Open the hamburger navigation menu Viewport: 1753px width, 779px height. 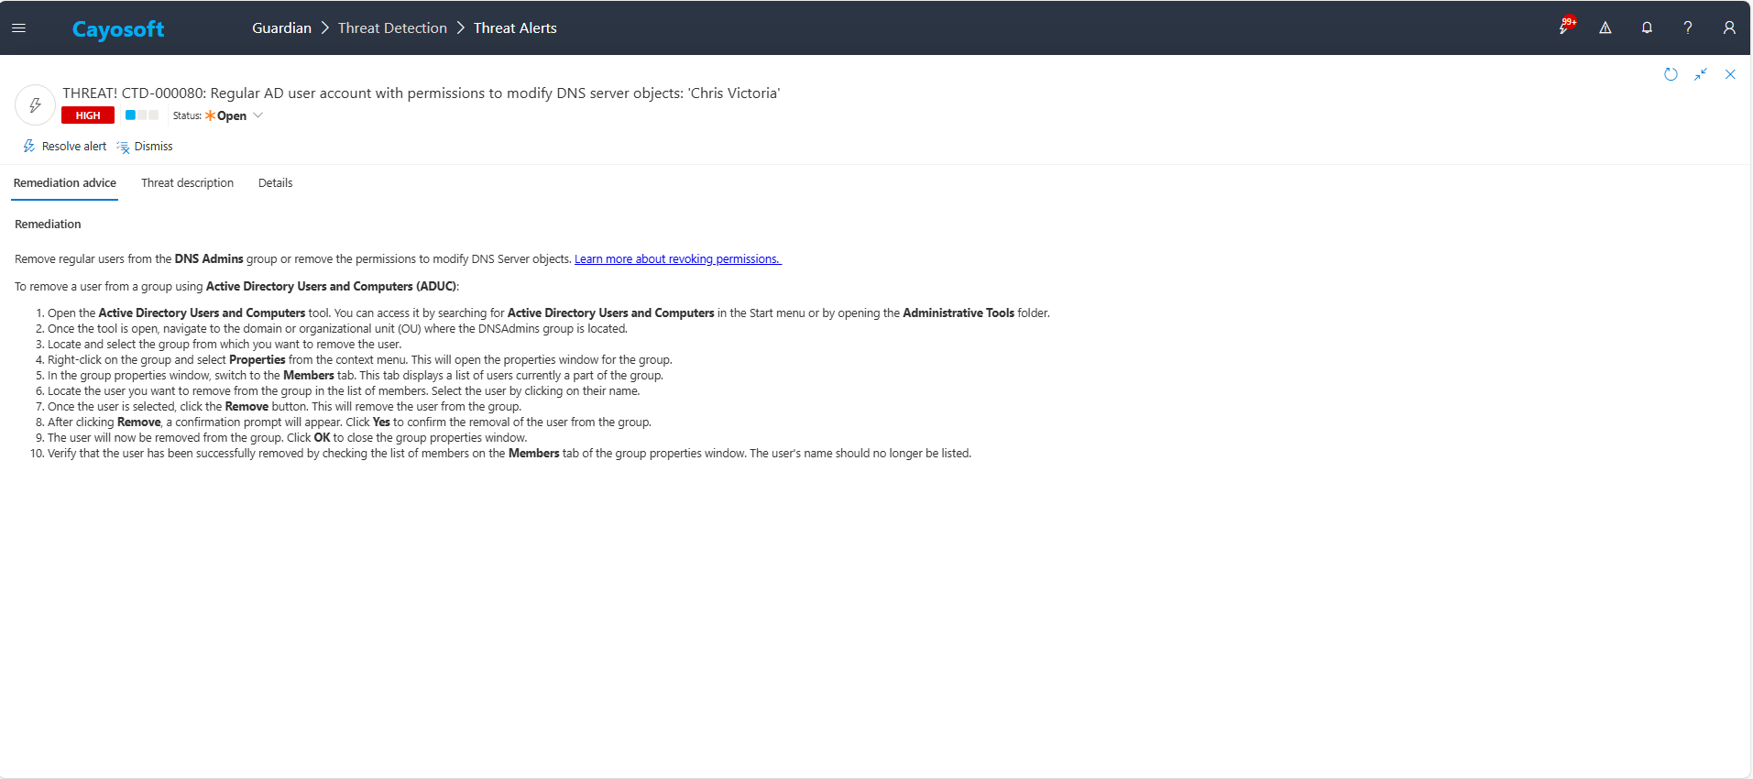point(18,28)
